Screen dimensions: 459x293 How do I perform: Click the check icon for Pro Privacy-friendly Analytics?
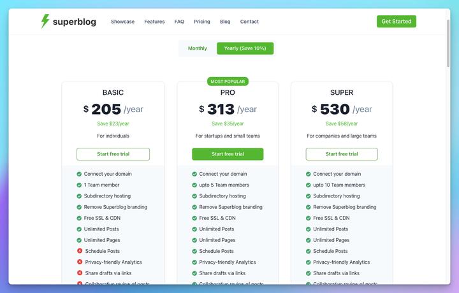coord(194,262)
